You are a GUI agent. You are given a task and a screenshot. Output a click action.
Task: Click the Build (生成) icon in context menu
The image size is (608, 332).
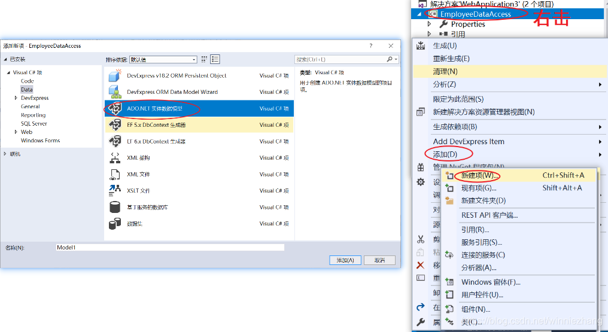pyautogui.click(x=421, y=45)
